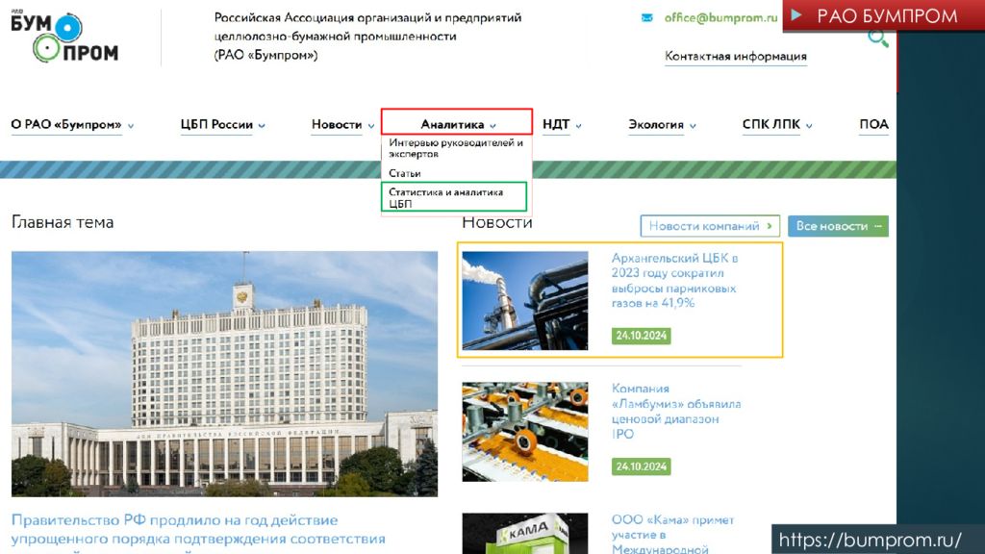This screenshot has width=985, height=554.
Task: Click the green КАМА booth thumbnail
Action: [x=525, y=533]
